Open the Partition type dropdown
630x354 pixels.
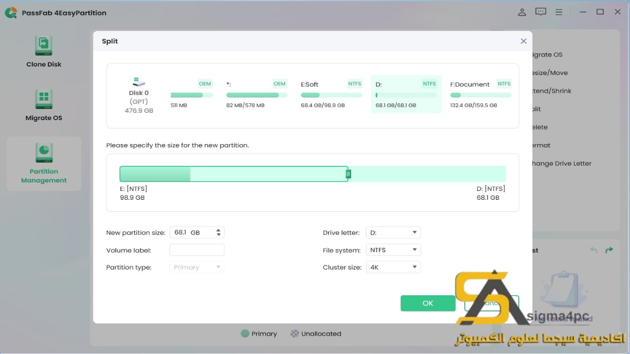click(x=197, y=267)
